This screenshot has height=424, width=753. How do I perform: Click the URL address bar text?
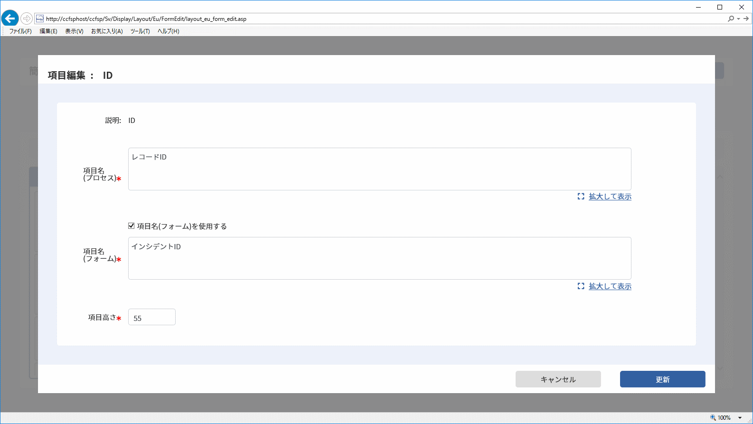pos(146,19)
